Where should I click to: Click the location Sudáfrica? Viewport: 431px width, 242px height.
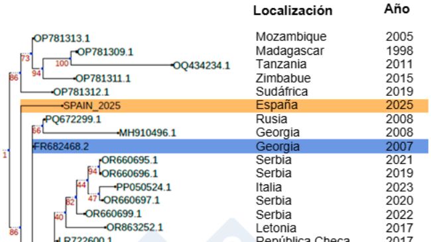282,92
